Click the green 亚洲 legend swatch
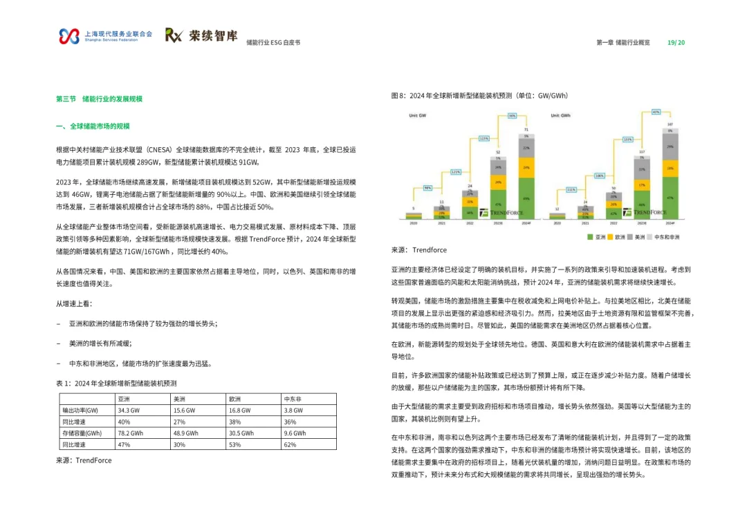Viewport: 747px width, 528px height. click(x=590, y=237)
